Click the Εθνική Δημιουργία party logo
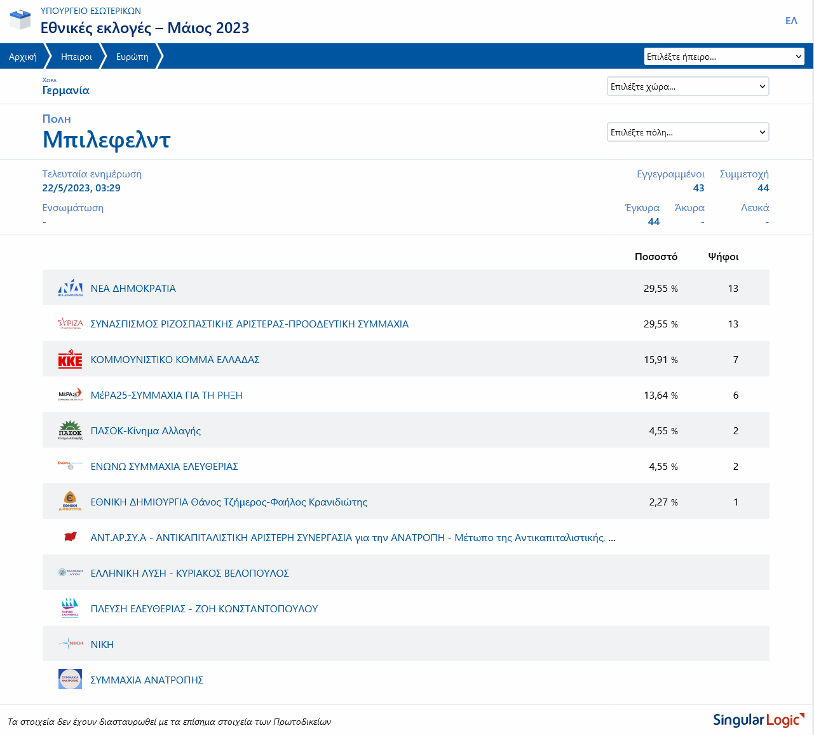The image size is (814, 735). point(70,502)
